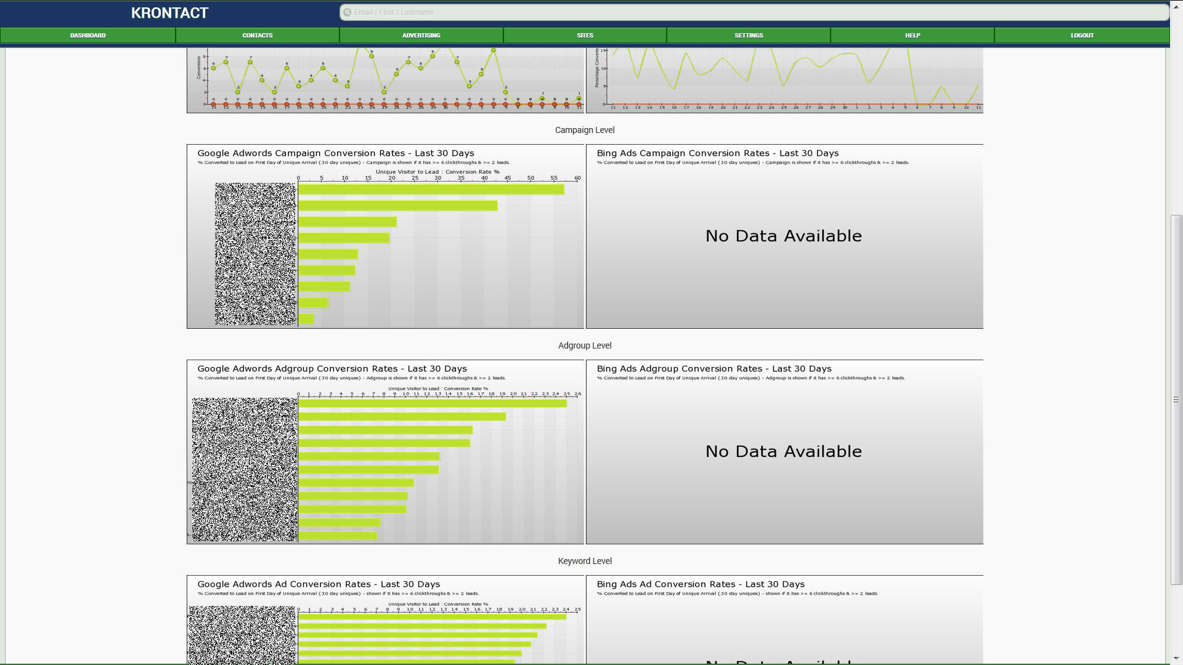The image size is (1183, 665).
Task: Click the Bing Ads Ad Conversion Rates title
Action: pos(701,584)
